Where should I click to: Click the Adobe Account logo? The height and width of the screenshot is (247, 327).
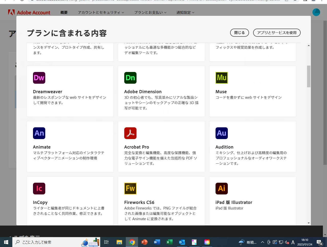tap(29, 12)
